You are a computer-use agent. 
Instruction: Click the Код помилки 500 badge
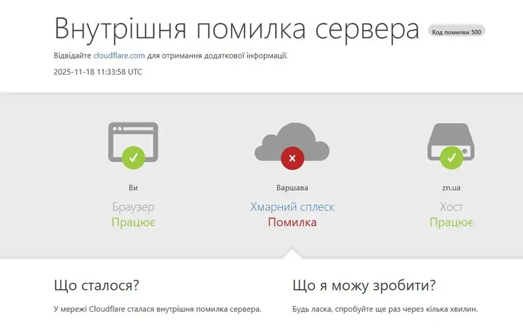[456, 31]
